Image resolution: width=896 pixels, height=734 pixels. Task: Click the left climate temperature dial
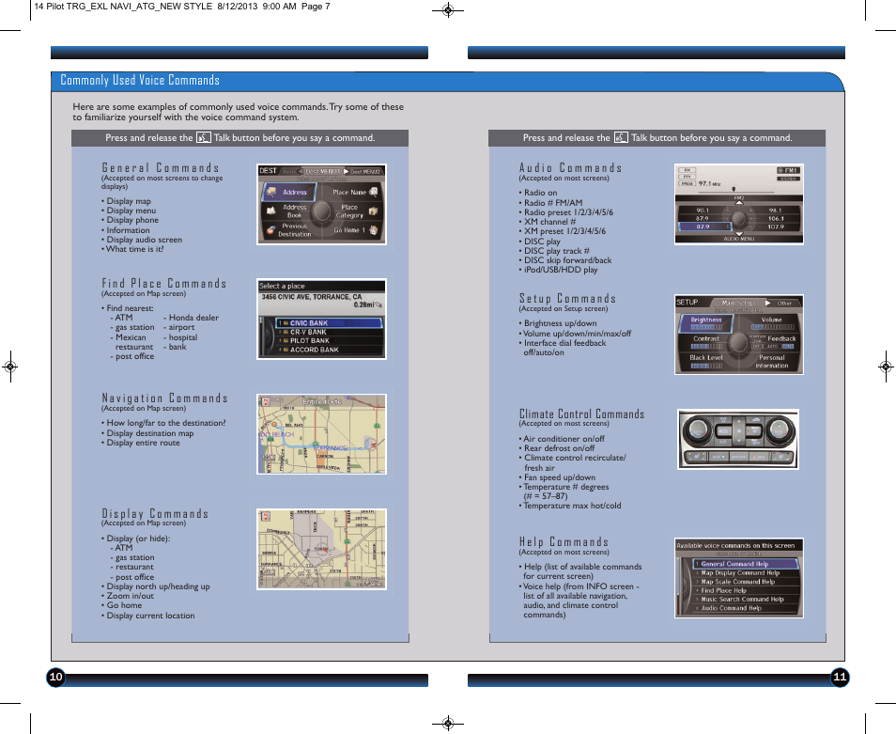point(699,429)
